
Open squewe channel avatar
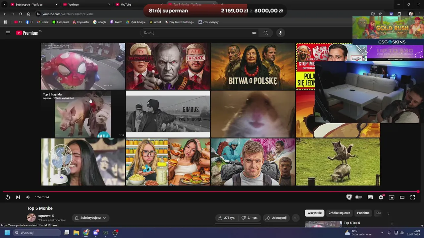[31, 218]
